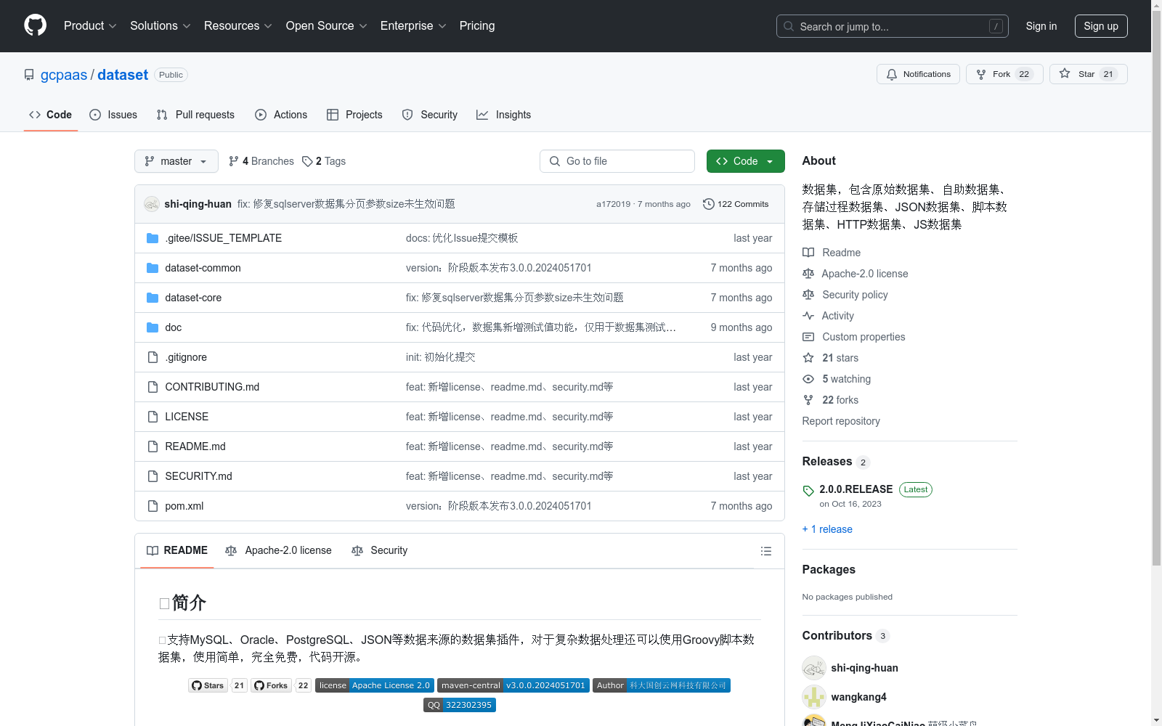
Task: Click the Branches icon
Action: tap(234, 161)
